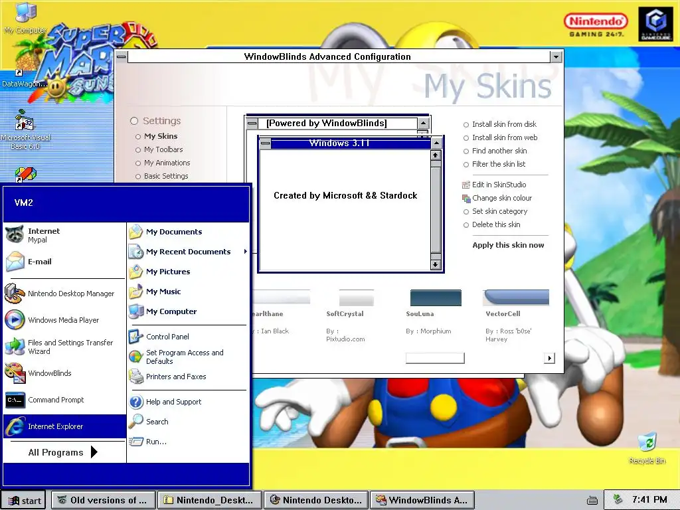Screen dimensions: 680x510
Task: Click Apply this skin now
Action: pos(508,245)
